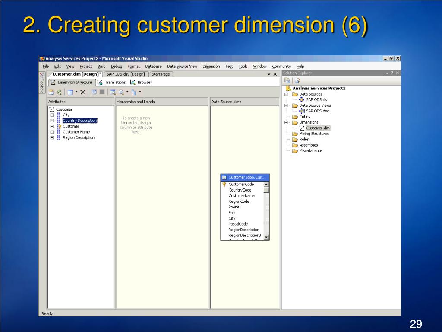This screenshot has height=332, width=442.
Task: Close the active document with the tab bar X
Action: click(275, 74)
